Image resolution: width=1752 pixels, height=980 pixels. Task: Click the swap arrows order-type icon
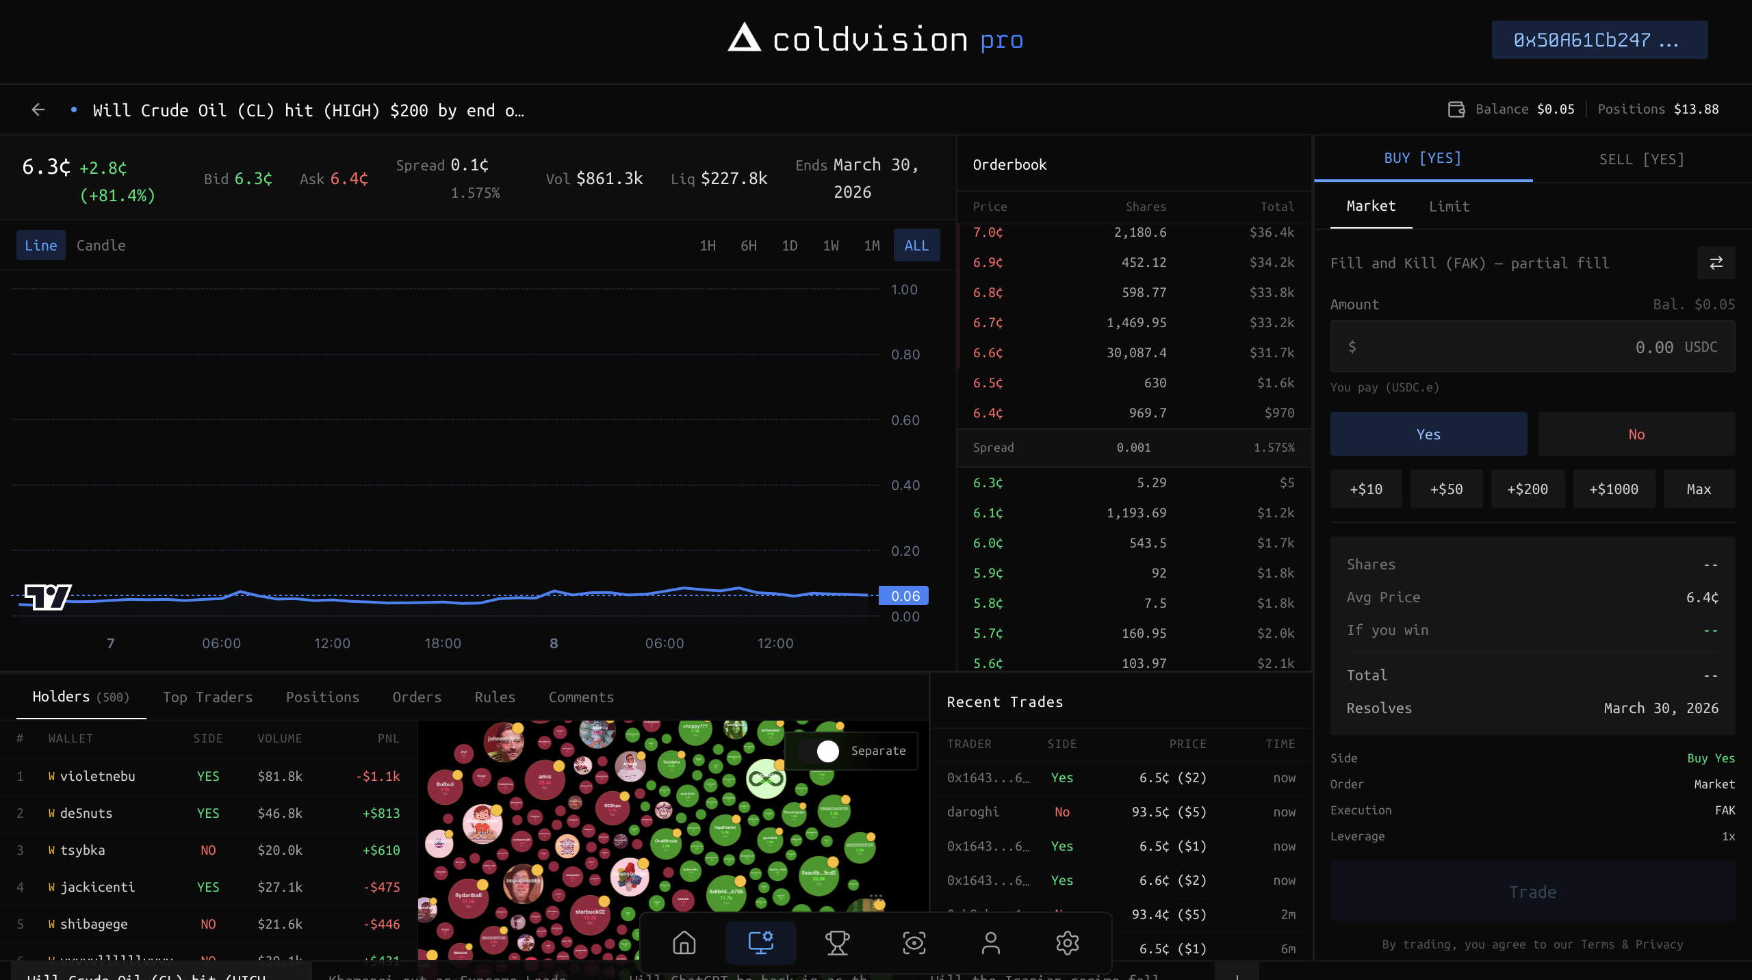1716,263
